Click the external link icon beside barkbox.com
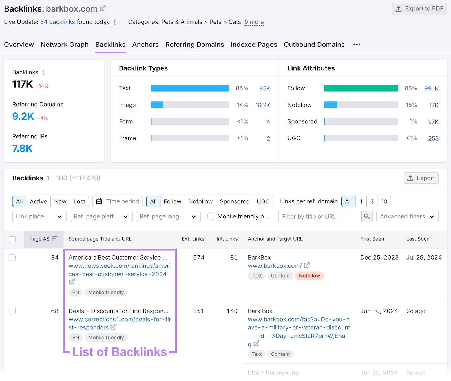Screen dimensions: 451x381 pos(102,8)
